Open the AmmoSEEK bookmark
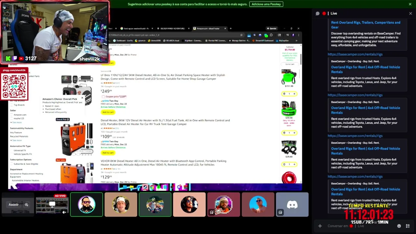The width and height of the screenshot is (416, 234). pyautogui.click(x=154, y=41)
